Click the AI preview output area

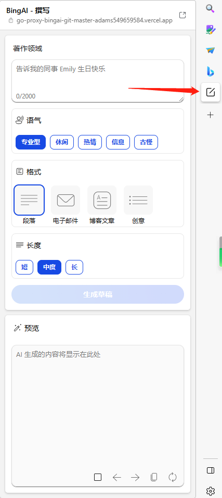coord(98,416)
